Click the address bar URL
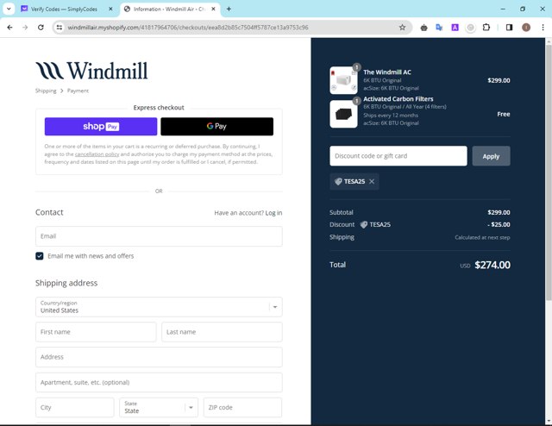552x426 pixels. [x=188, y=28]
